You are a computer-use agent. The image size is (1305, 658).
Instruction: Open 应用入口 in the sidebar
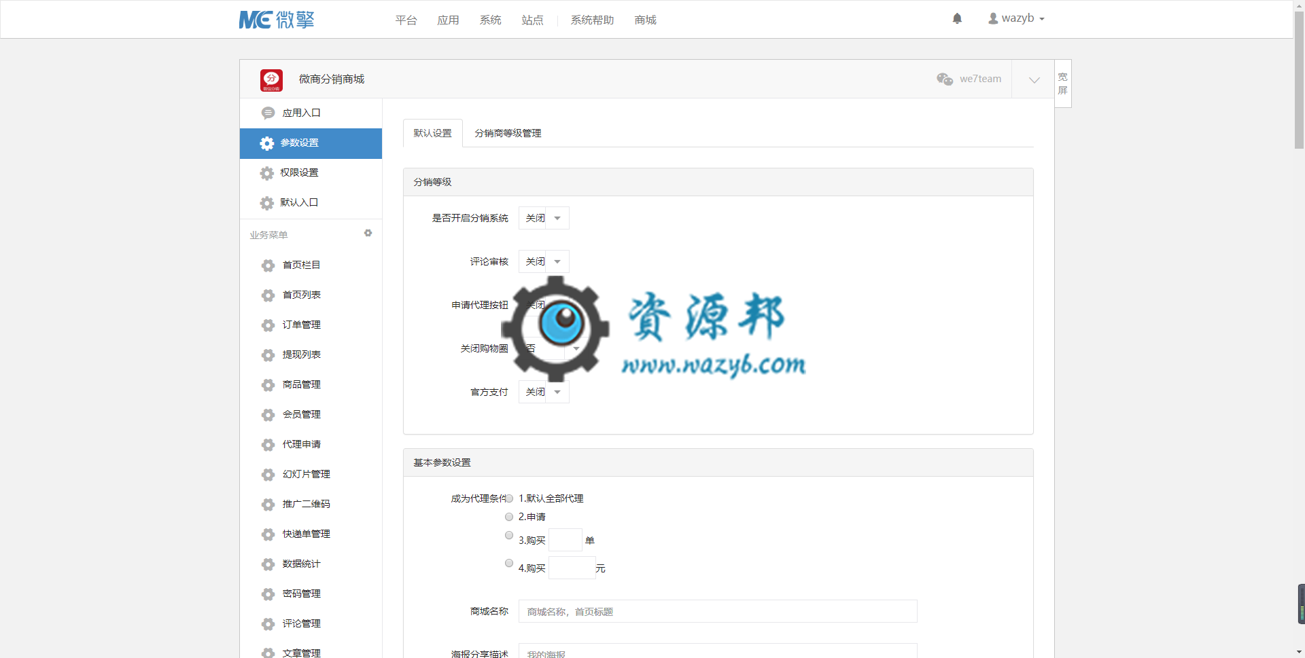(x=311, y=113)
